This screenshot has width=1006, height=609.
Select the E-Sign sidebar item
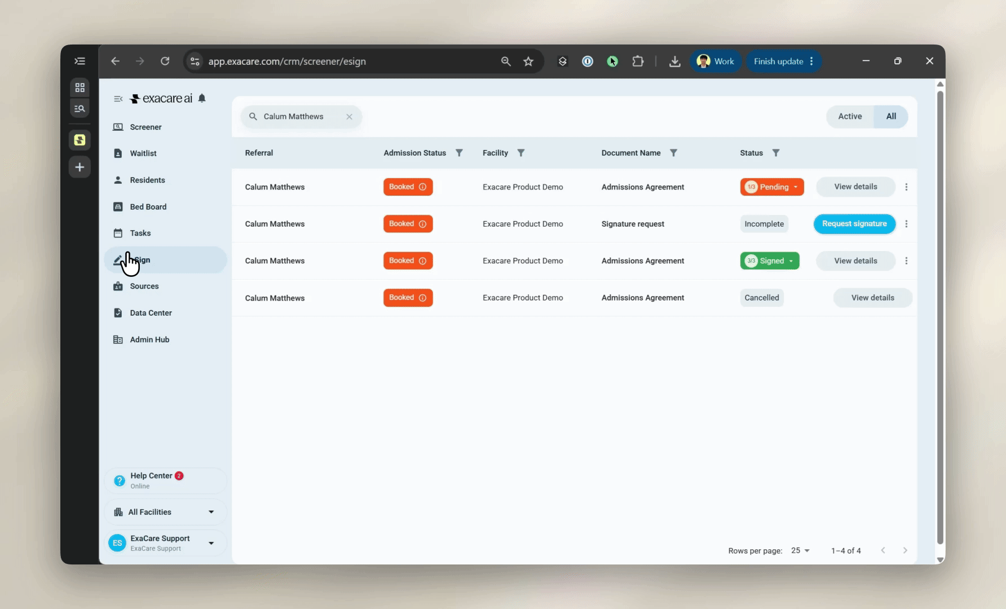(165, 260)
